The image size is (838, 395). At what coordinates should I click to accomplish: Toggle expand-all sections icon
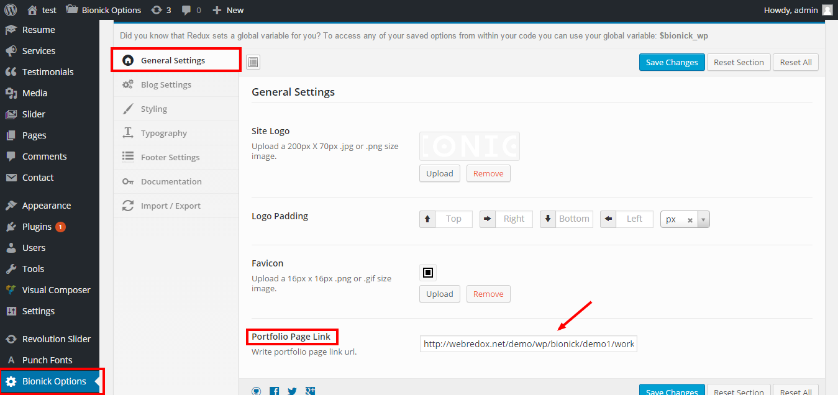253,62
